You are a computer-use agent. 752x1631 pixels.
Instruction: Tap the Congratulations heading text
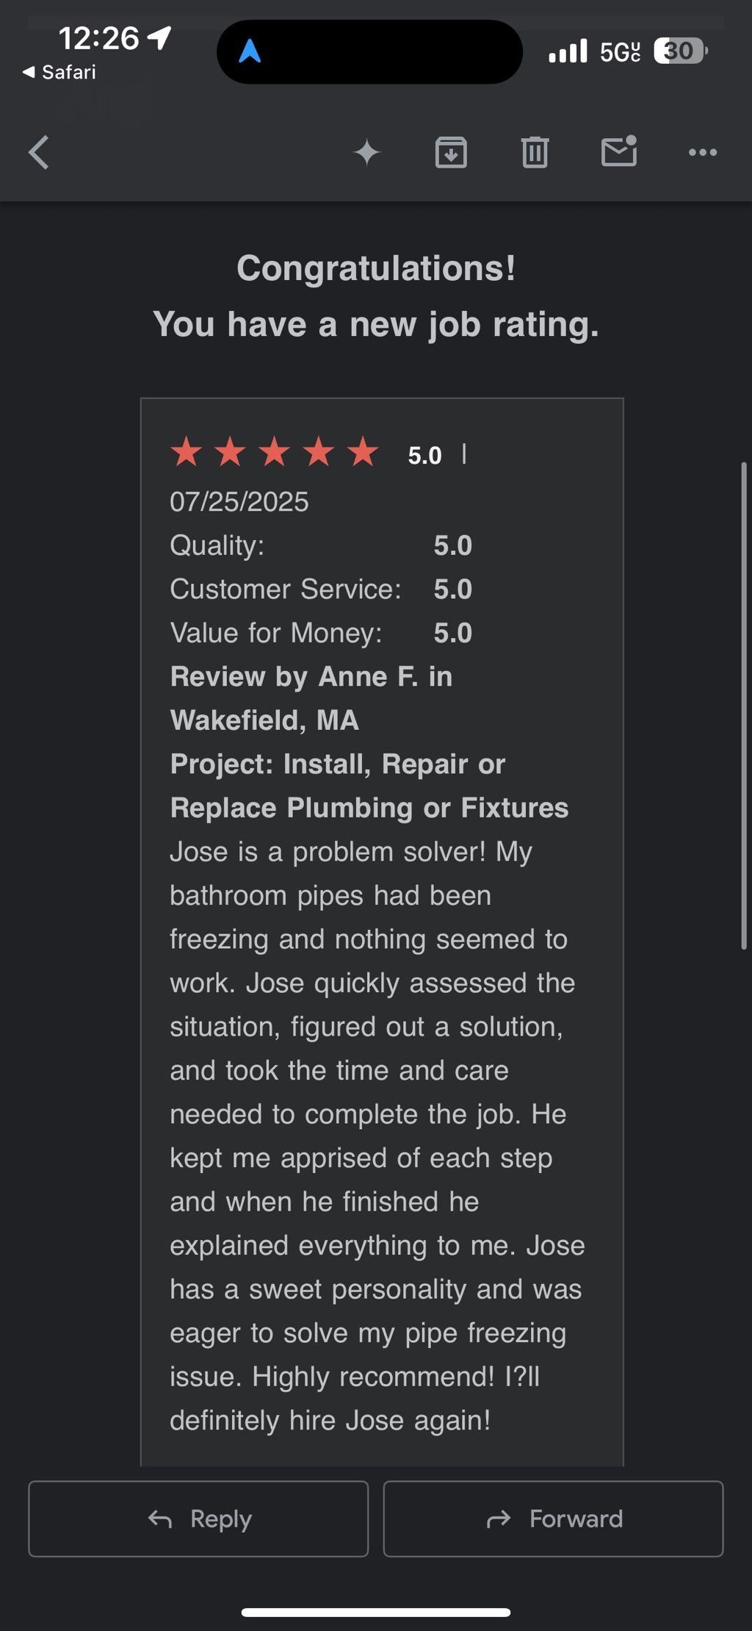click(x=376, y=268)
